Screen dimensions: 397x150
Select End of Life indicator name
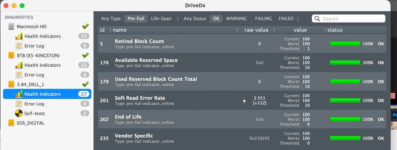coord(128,117)
